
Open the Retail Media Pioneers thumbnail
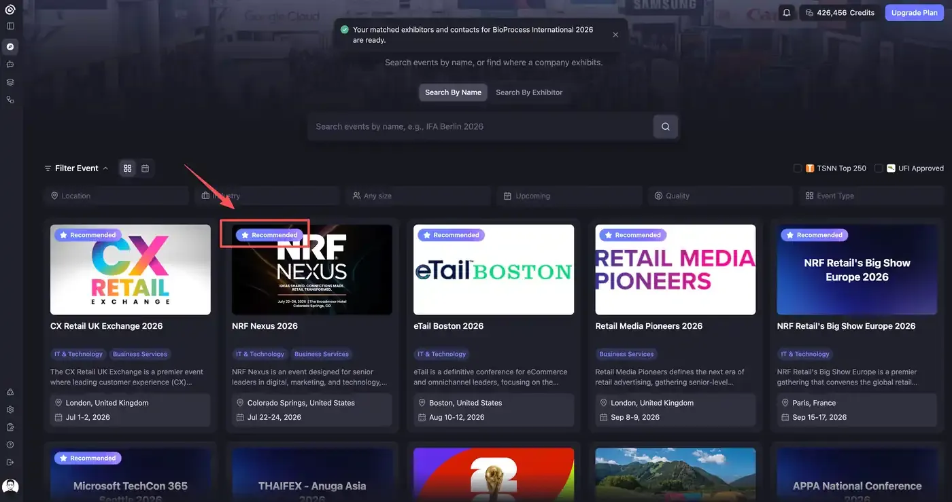pyautogui.click(x=675, y=270)
